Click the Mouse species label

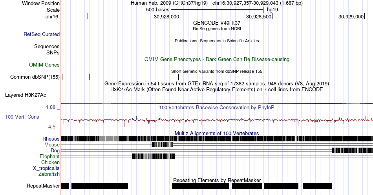pos(52,144)
